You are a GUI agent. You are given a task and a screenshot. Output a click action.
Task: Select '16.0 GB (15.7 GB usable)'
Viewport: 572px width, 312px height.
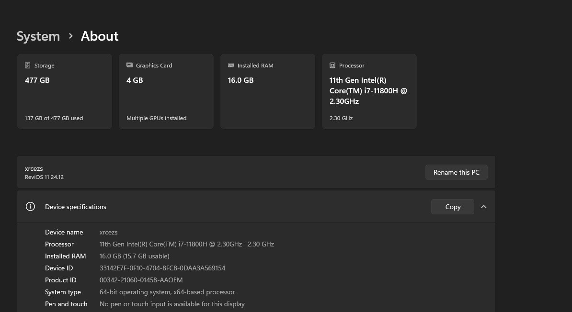pyautogui.click(x=134, y=256)
